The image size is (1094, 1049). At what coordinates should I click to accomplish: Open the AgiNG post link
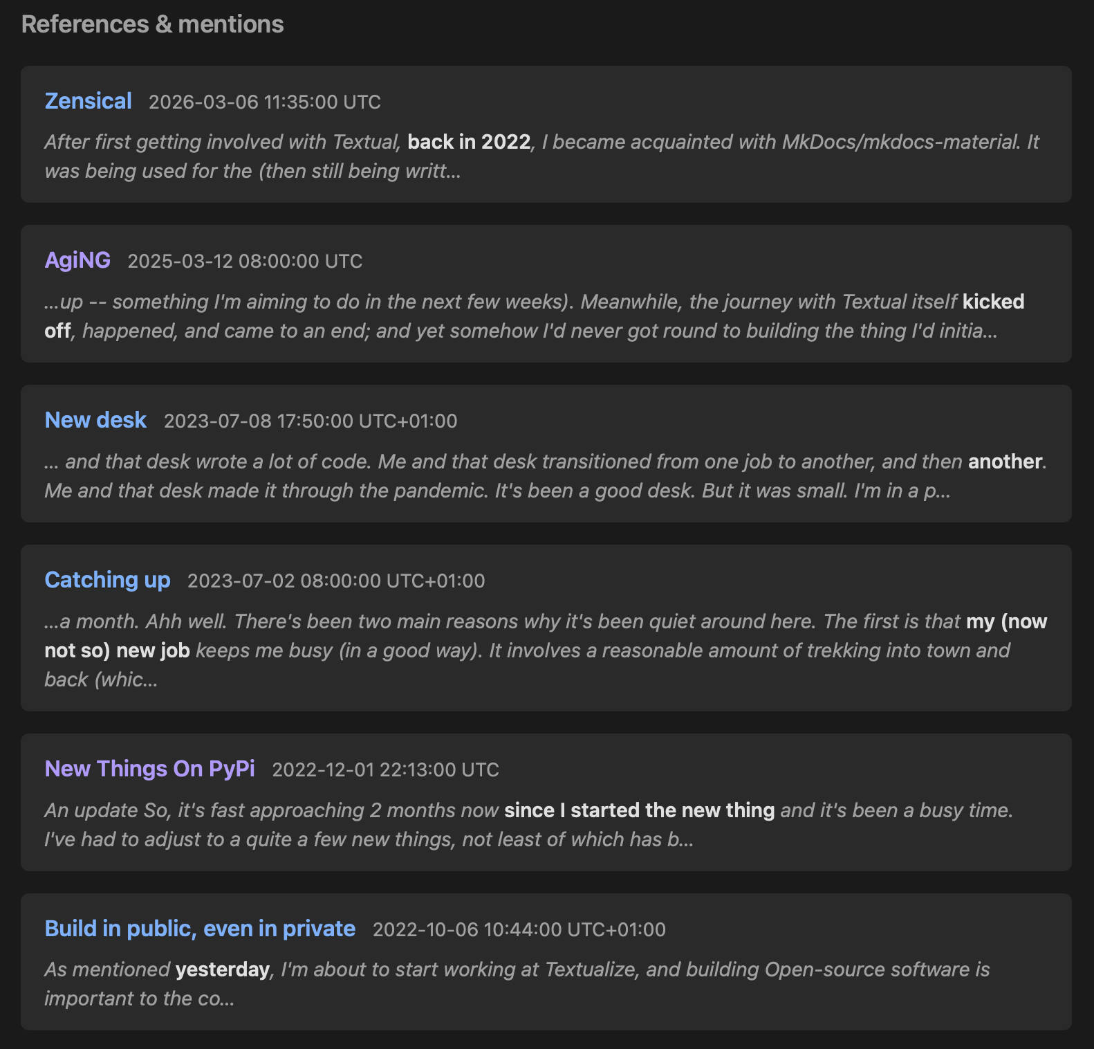tap(77, 260)
